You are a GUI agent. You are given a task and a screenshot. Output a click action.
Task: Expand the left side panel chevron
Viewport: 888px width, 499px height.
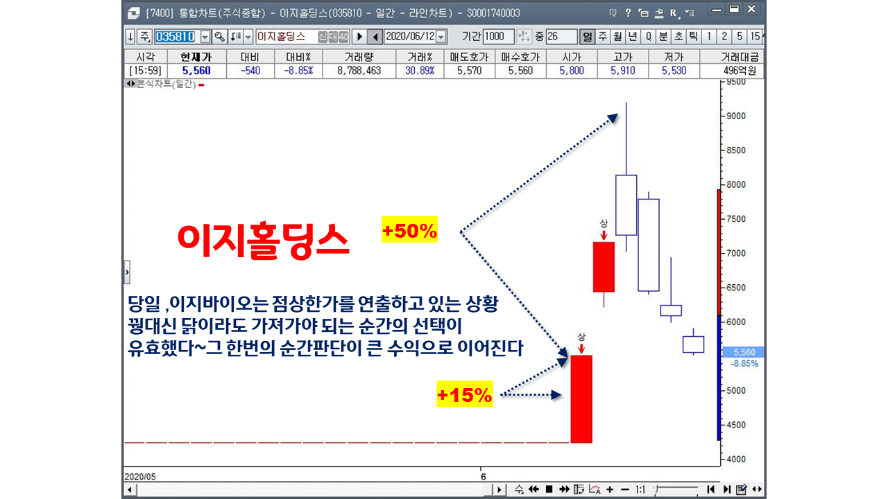127,273
